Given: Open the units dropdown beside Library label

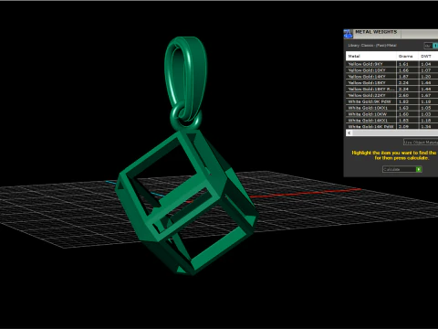Looking at the screenshot, I should [x=431, y=46].
